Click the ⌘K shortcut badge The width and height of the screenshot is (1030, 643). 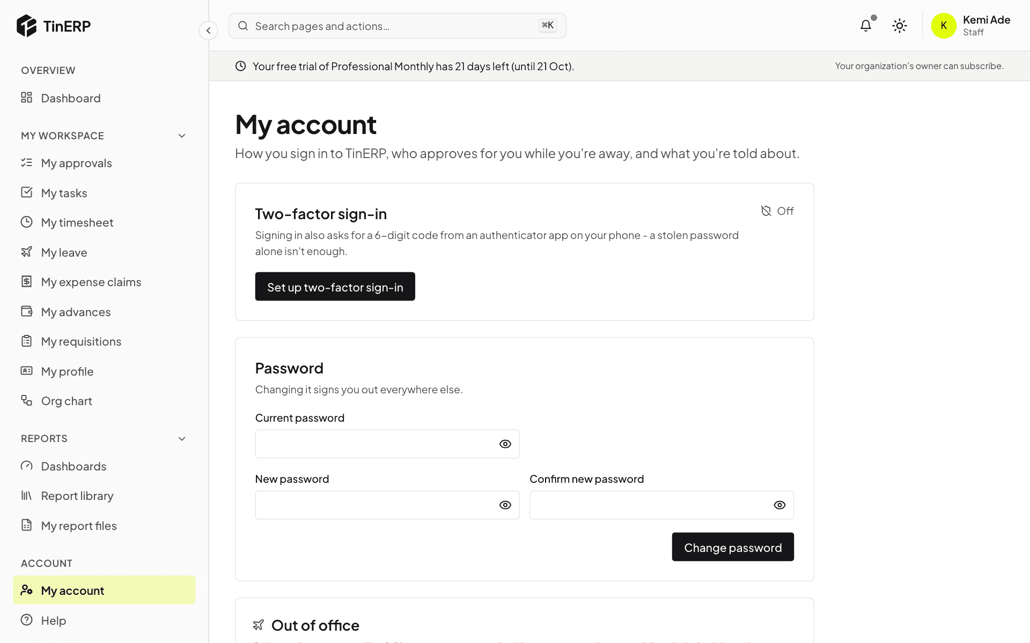click(x=548, y=25)
